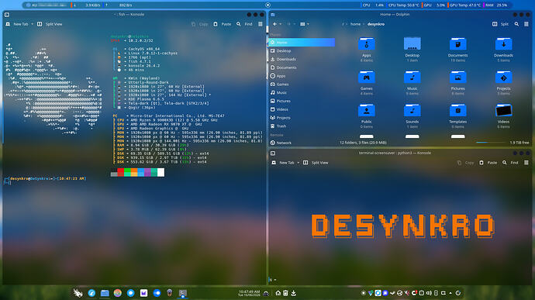Select the Public folder icon in file view
This screenshot has height=300, width=535.
click(x=367, y=110)
